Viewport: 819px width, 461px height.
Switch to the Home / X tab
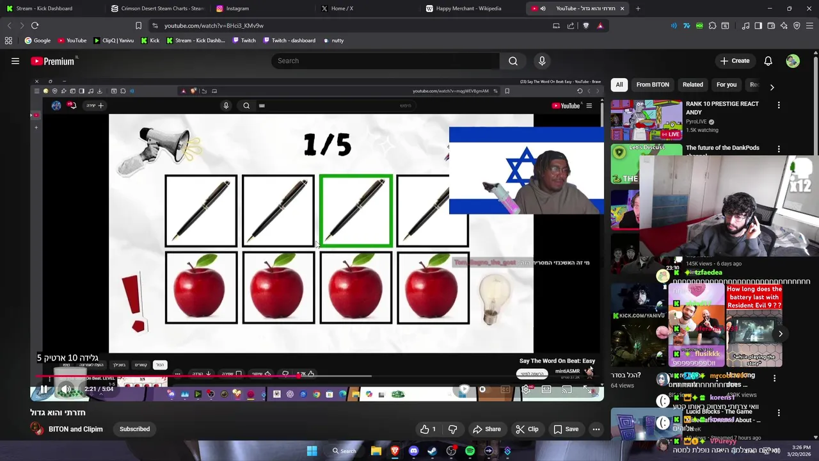pos(368,8)
